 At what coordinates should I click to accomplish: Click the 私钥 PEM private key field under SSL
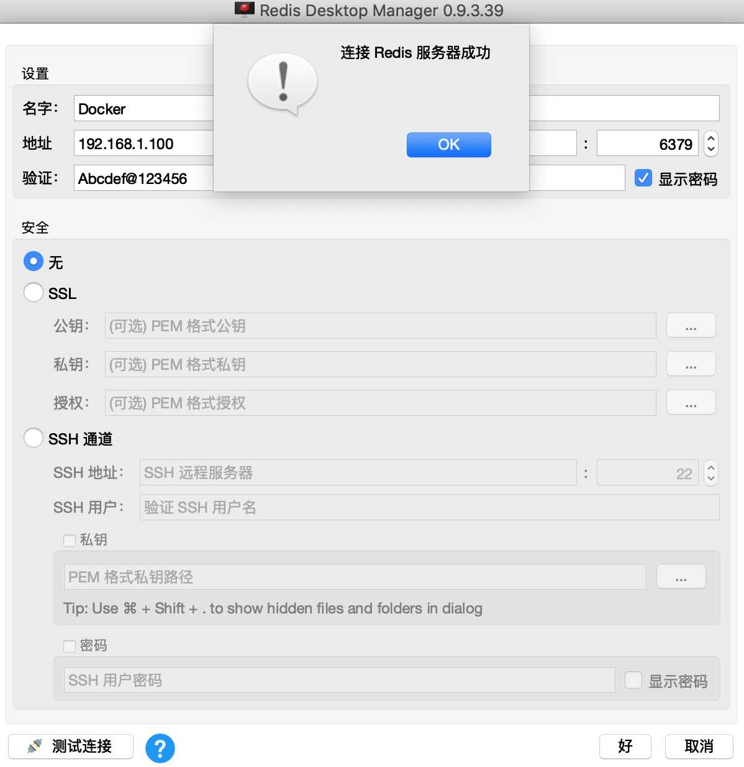pyautogui.click(x=380, y=364)
